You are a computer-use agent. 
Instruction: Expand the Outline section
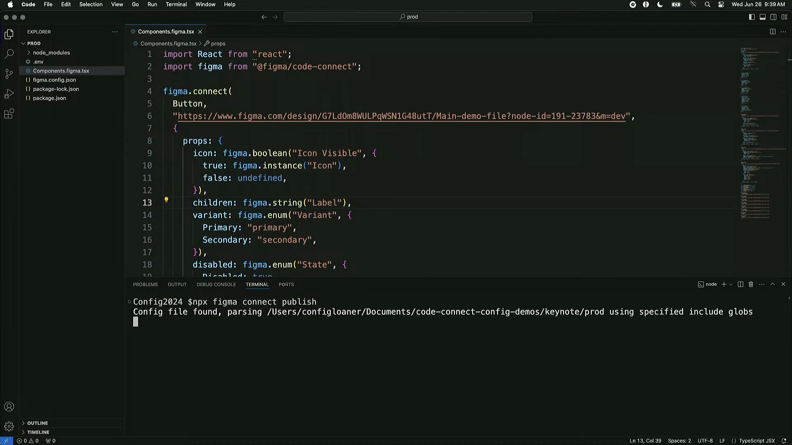click(72, 423)
